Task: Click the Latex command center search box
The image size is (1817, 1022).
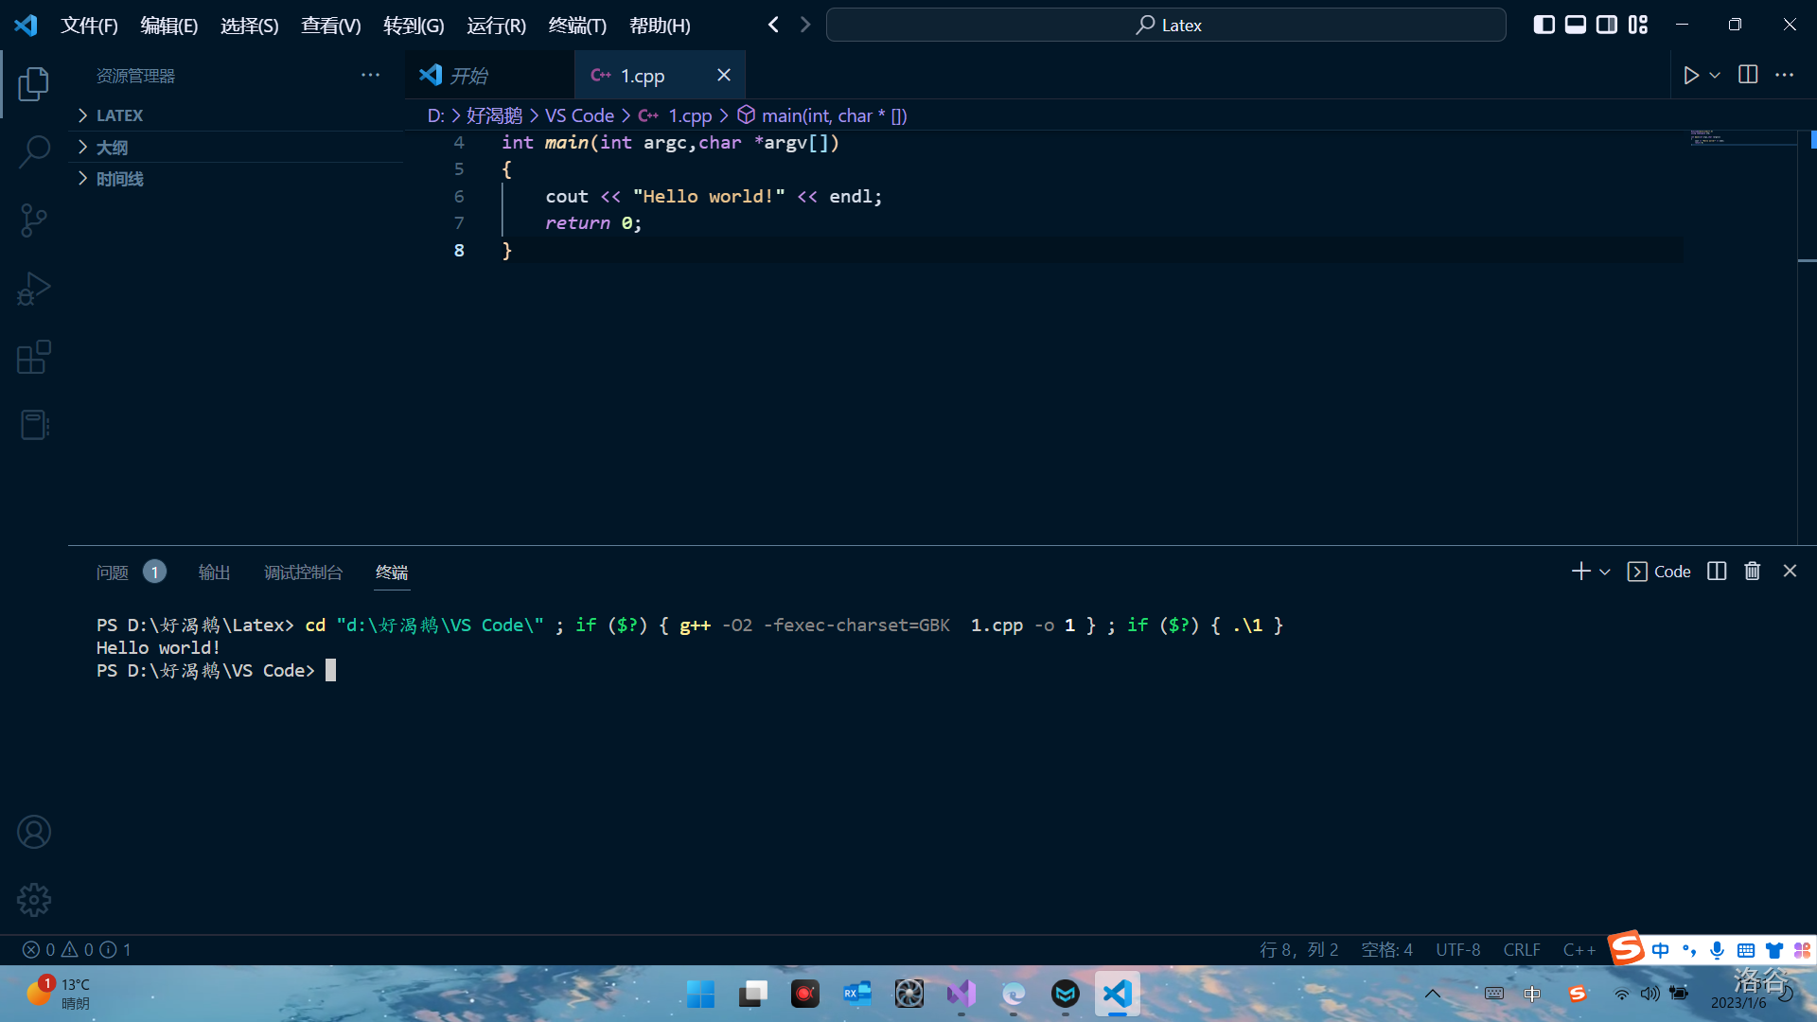Action: pos(1166,25)
